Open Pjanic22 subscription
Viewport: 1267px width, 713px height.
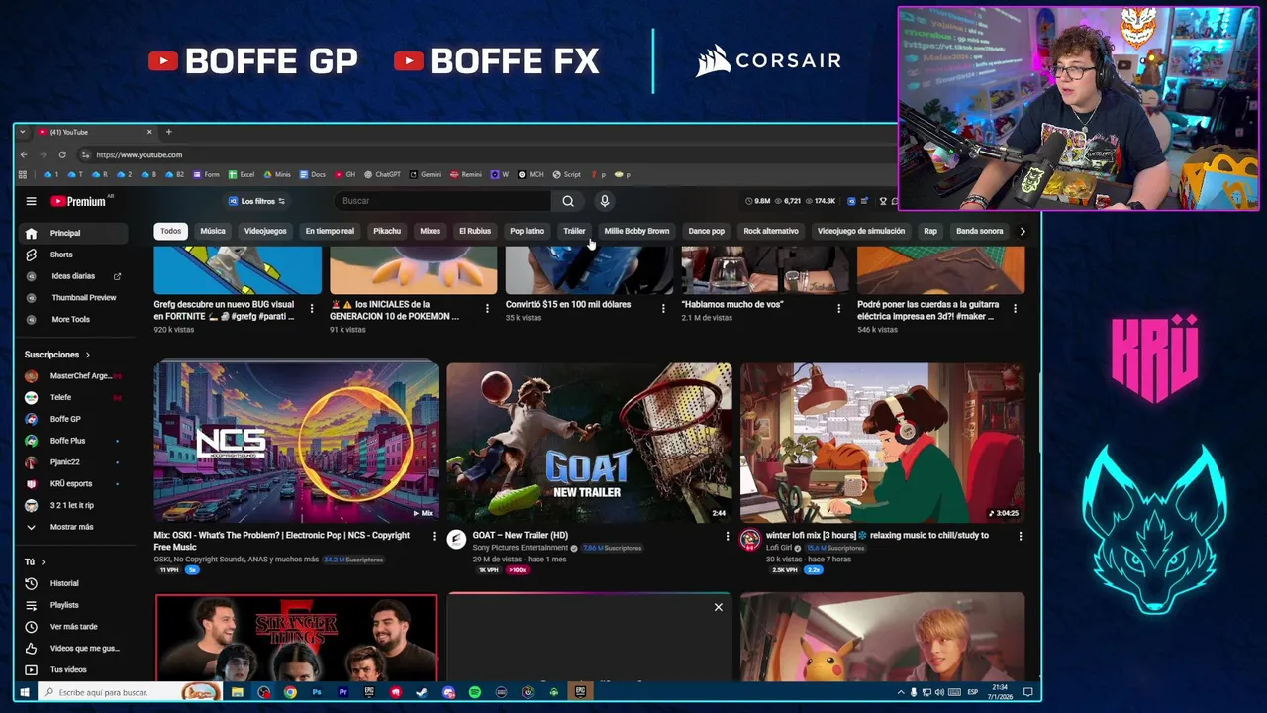click(x=74, y=461)
